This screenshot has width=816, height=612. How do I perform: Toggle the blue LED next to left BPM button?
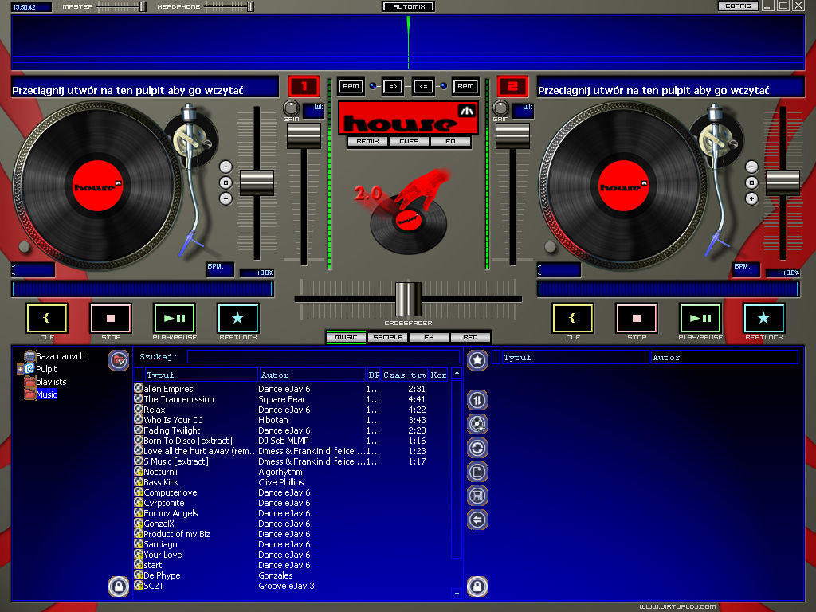(x=373, y=86)
